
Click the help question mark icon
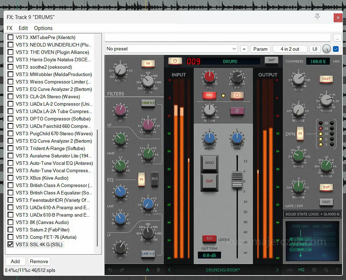pos(337,270)
